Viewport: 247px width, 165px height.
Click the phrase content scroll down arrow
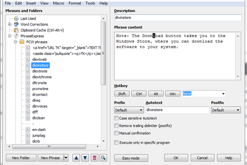(238, 77)
